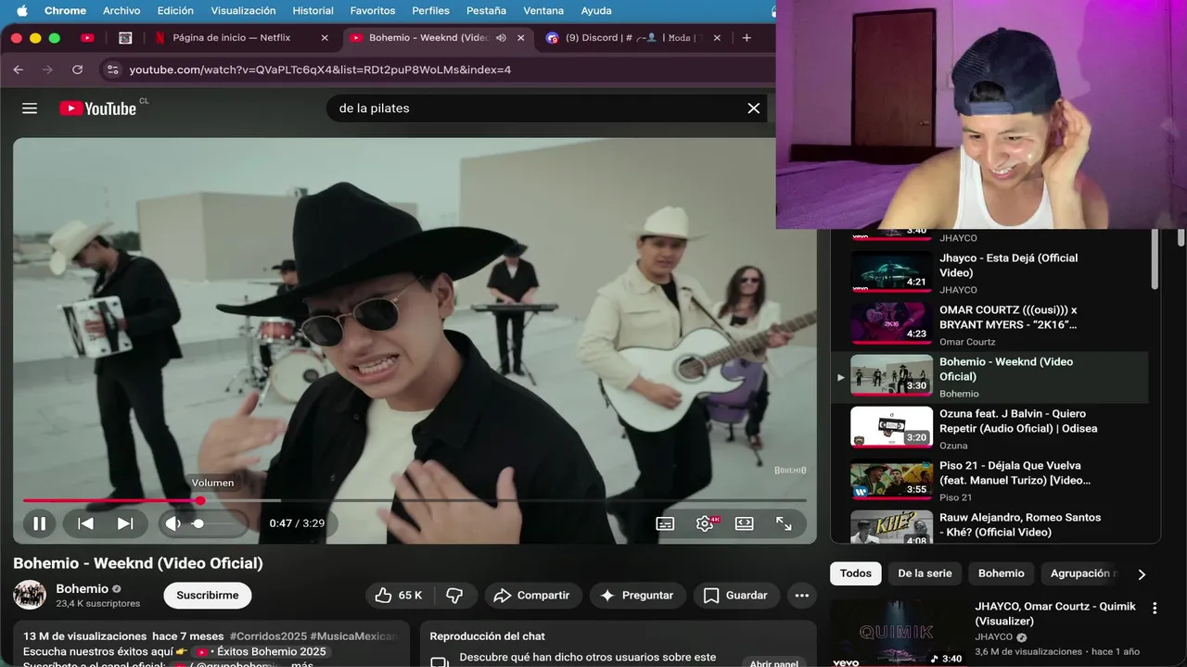
Task: Adjust the player volume slider
Action: 215,523
